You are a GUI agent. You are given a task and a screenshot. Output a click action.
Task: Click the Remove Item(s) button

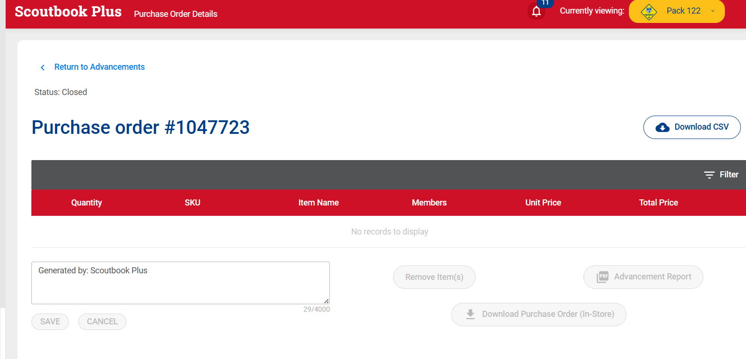(434, 277)
